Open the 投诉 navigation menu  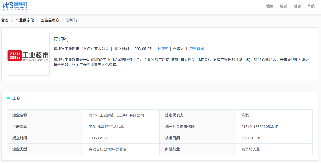284,6
